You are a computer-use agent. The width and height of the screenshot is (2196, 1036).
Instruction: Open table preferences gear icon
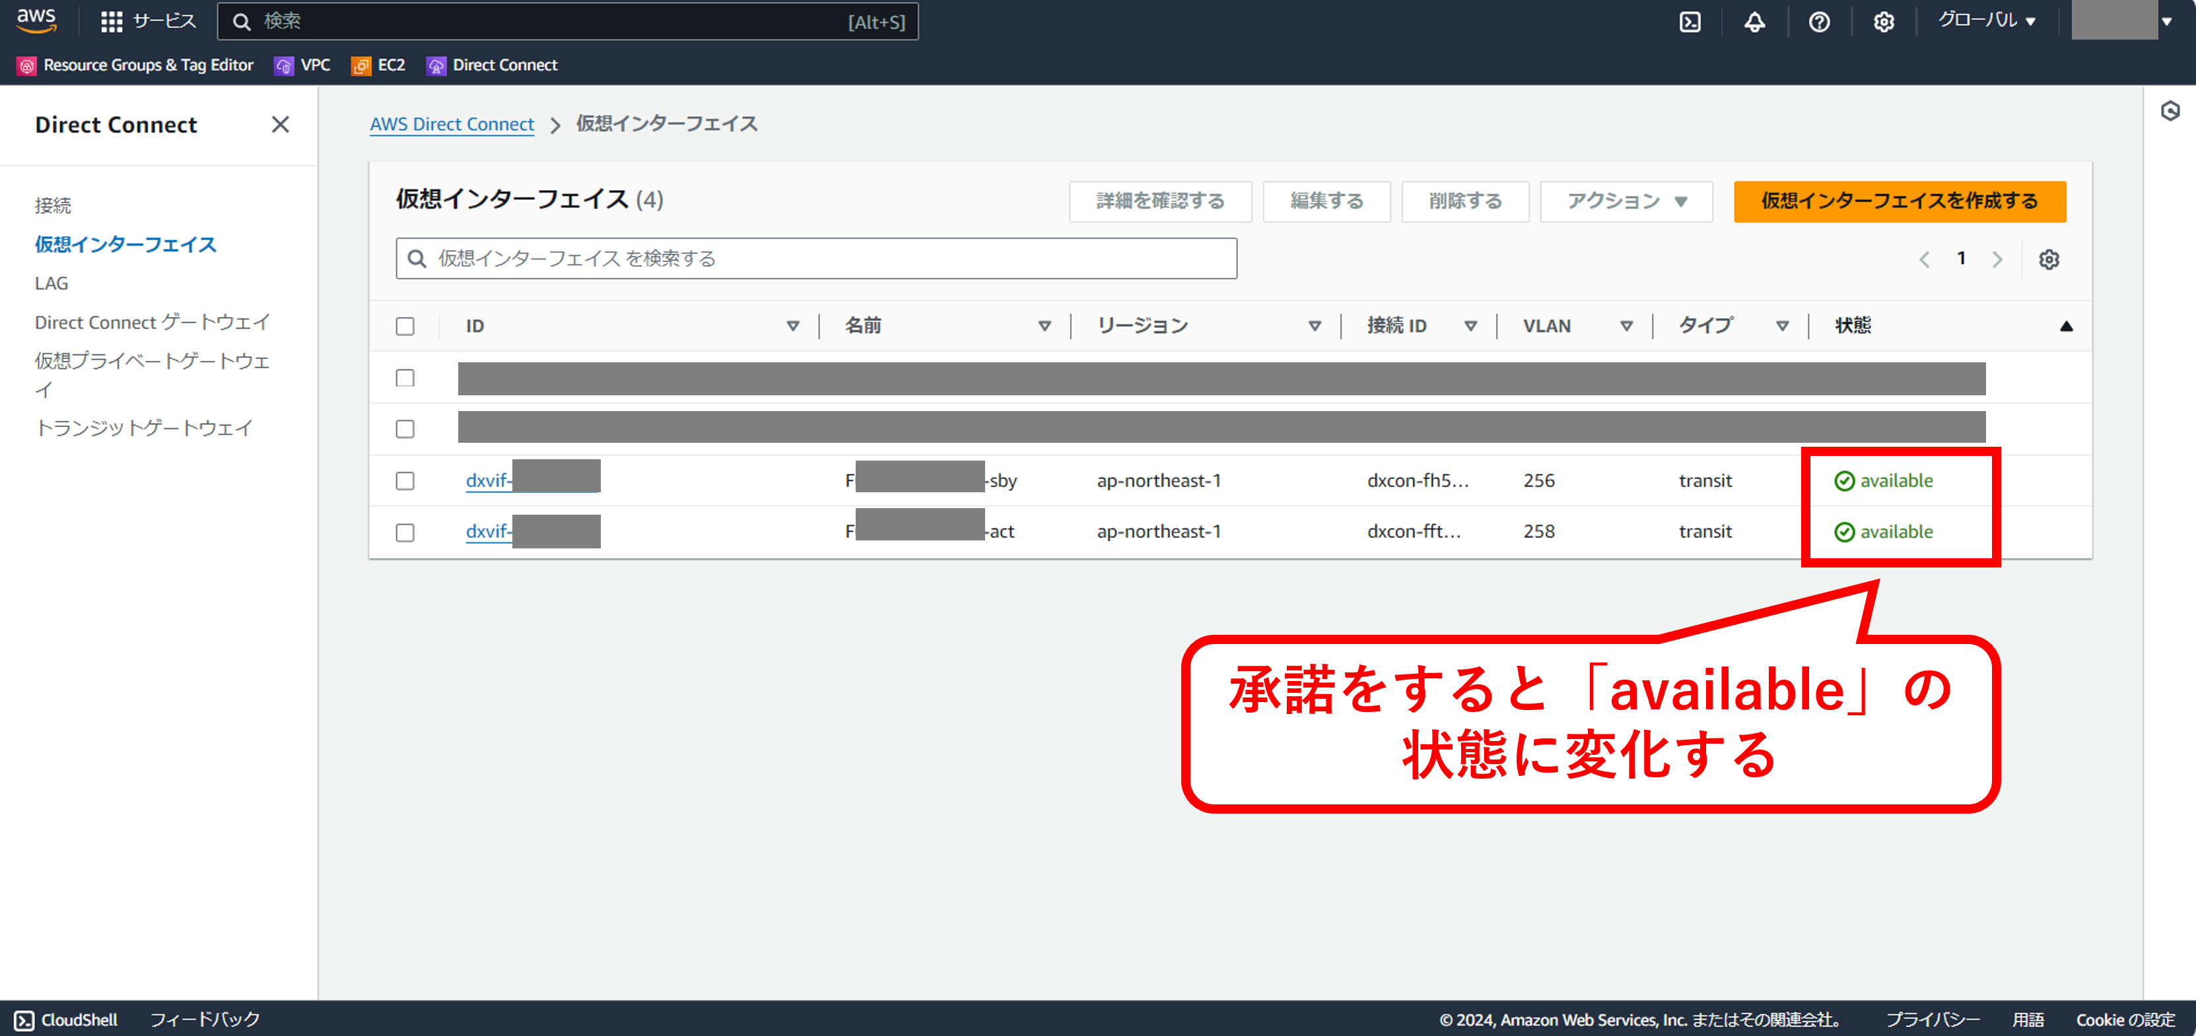point(2049,259)
